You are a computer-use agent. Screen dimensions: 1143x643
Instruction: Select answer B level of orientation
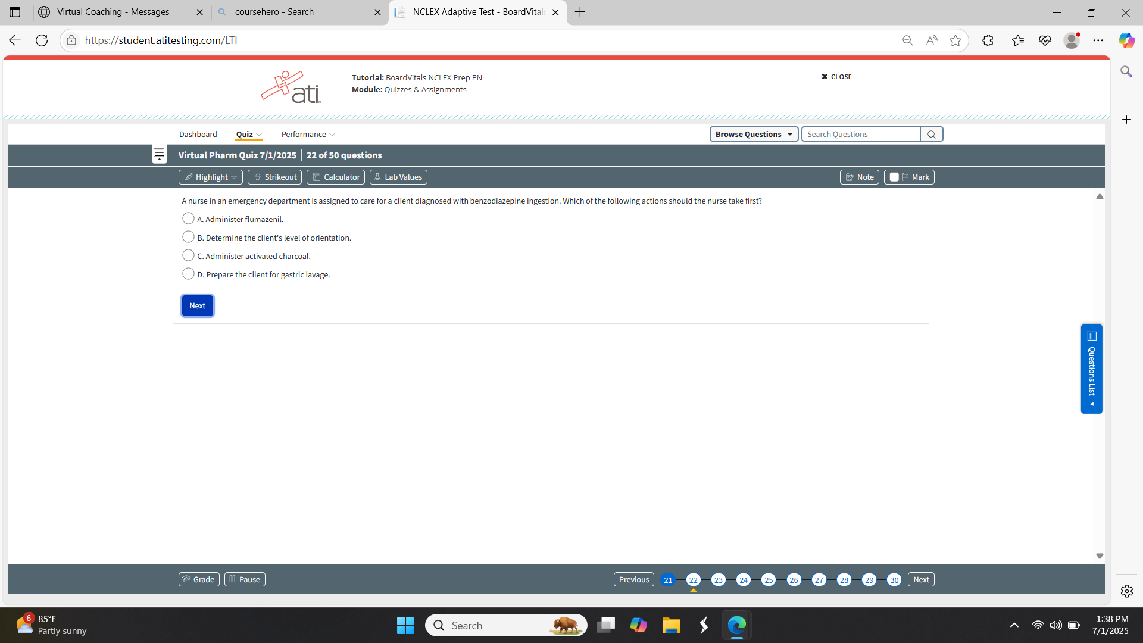188,237
